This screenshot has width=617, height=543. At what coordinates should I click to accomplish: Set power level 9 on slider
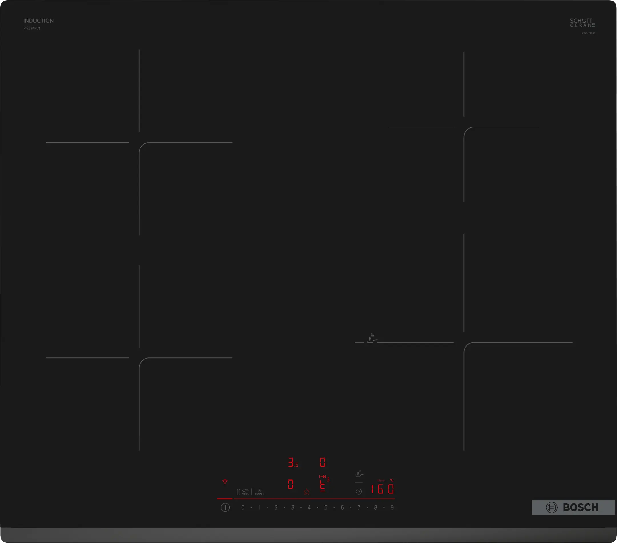point(392,508)
